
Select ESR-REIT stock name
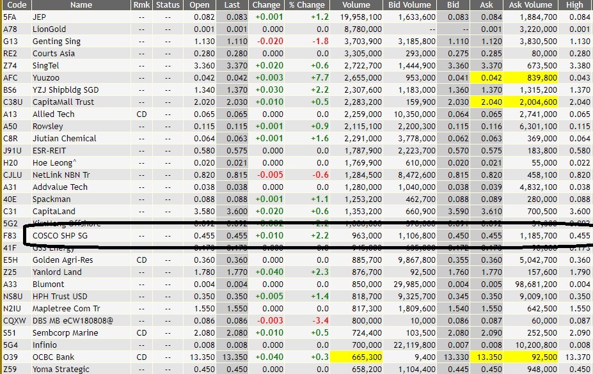[x=49, y=150]
